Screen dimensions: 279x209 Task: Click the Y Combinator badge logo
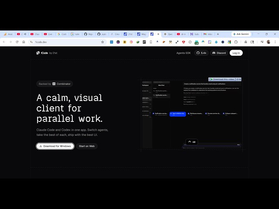(x=54, y=84)
